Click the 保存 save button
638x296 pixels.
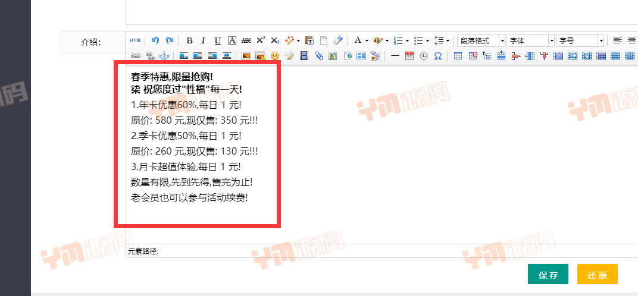click(548, 275)
